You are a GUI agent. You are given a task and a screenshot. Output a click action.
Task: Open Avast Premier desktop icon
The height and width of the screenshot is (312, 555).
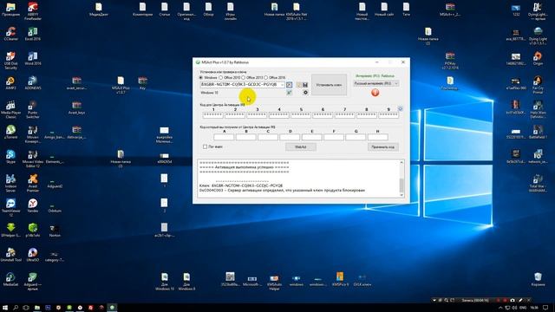(x=33, y=183)
